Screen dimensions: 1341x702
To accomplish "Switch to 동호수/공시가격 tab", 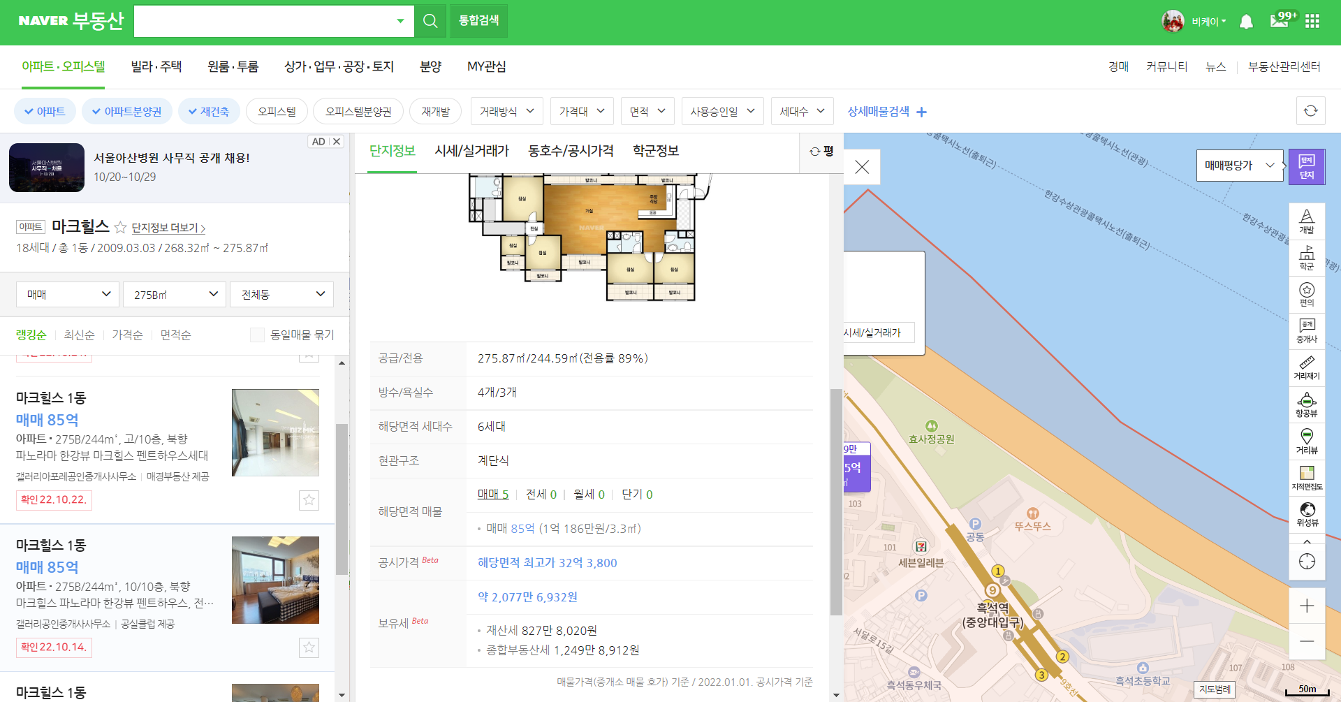I will click(571, 151).
